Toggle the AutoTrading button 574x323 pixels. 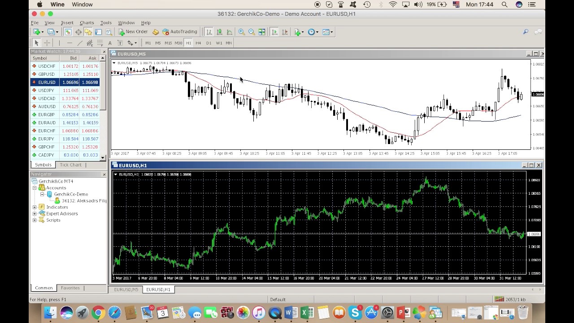click(180, 32)
